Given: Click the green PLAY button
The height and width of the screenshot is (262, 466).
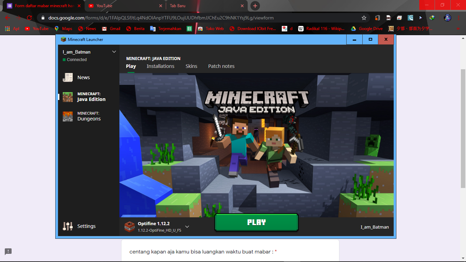Looking at the screenshot, I should pos(257,222).
